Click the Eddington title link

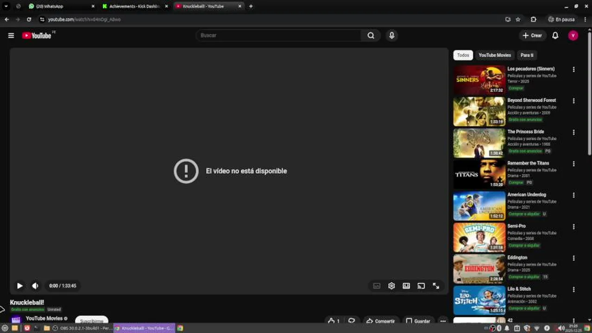517,258
